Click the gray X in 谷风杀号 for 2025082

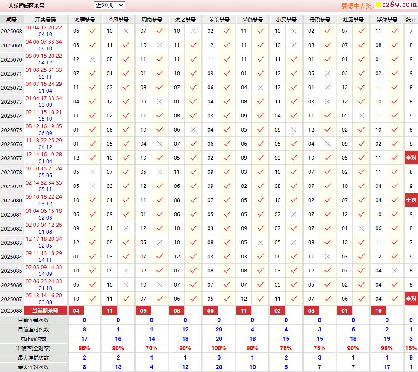[x=126, y=228]
